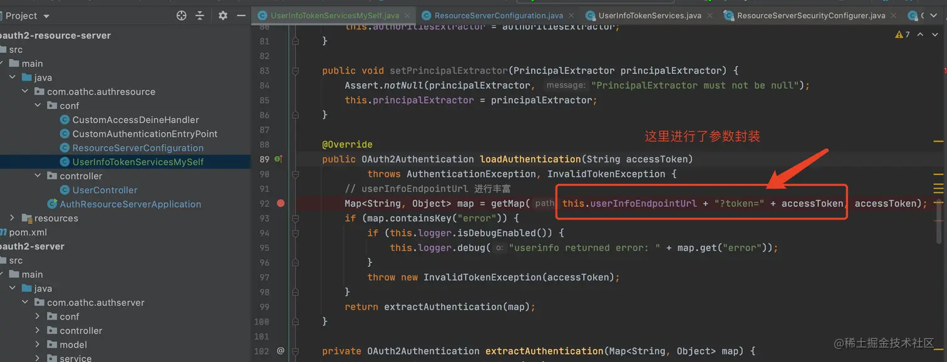Collapse the controller package containing UserController
The width and height of the screenshot is (947, 362).
(38, 176)
